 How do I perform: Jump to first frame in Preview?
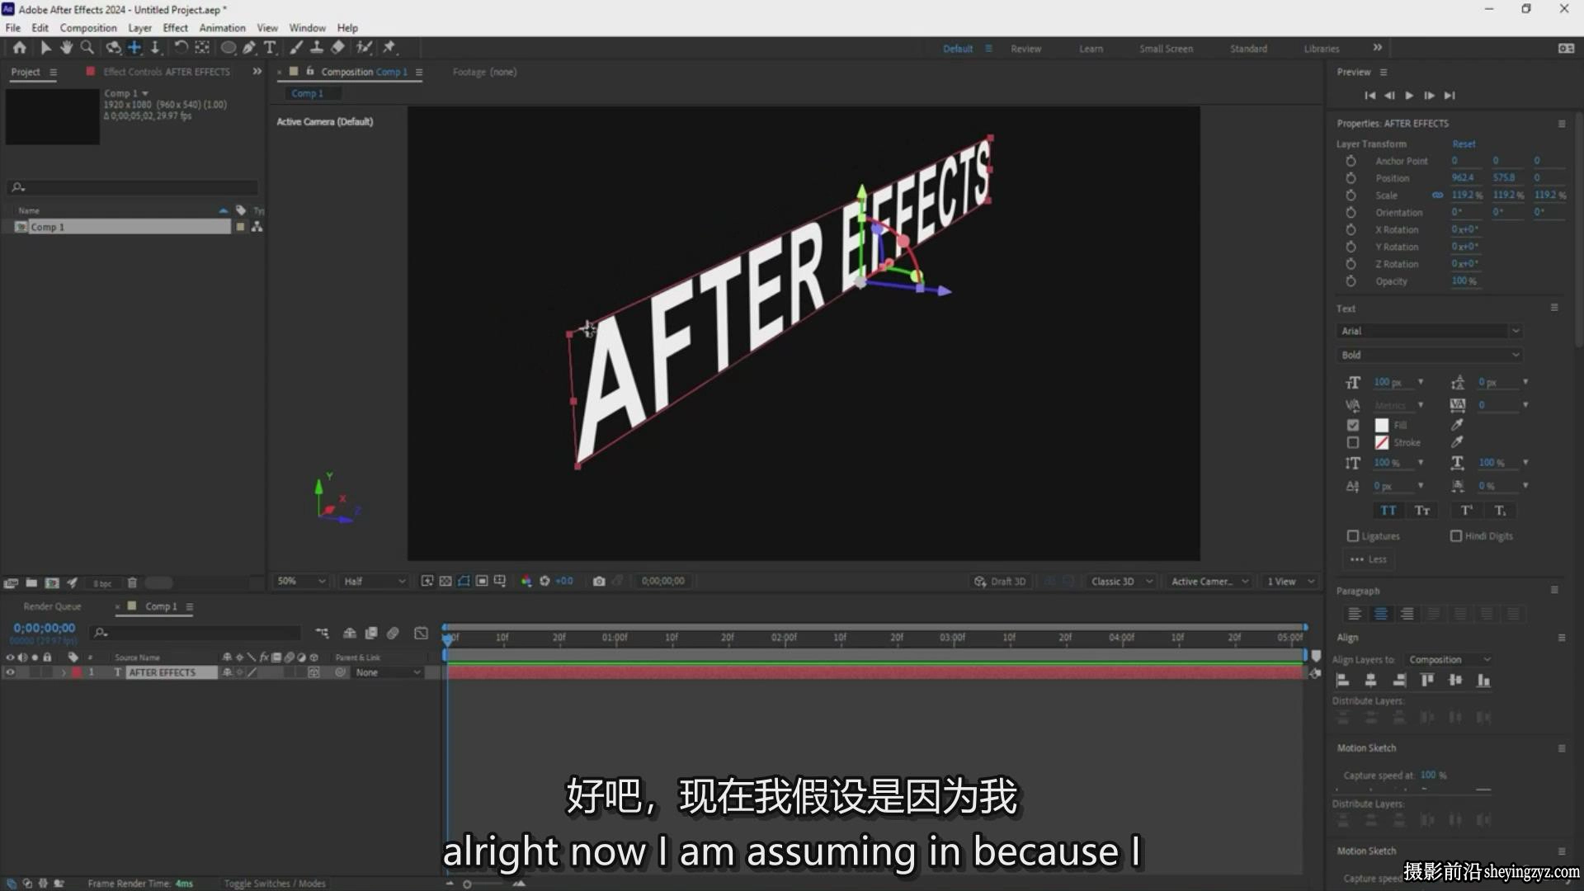click(x=1369, y=96)
